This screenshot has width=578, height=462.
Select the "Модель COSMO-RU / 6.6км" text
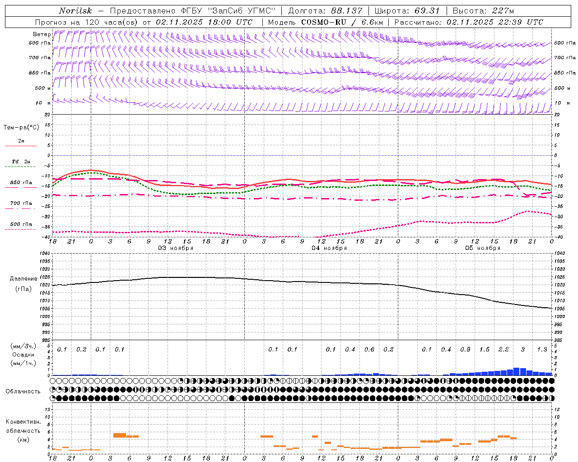pos(326,22)
